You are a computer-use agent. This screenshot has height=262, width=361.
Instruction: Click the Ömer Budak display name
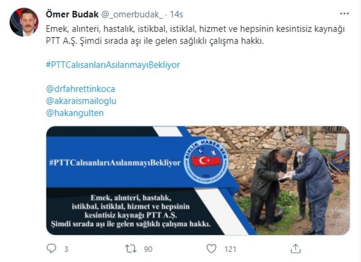(x=72, y=14)
